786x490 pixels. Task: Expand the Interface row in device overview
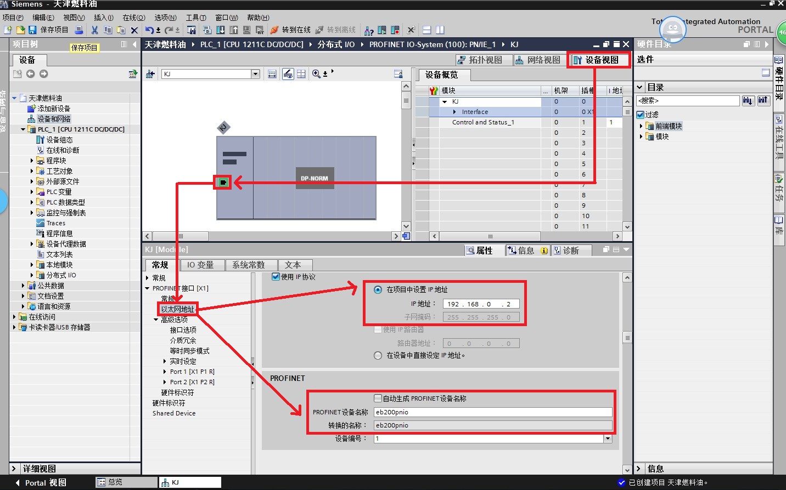click(454, 112)
